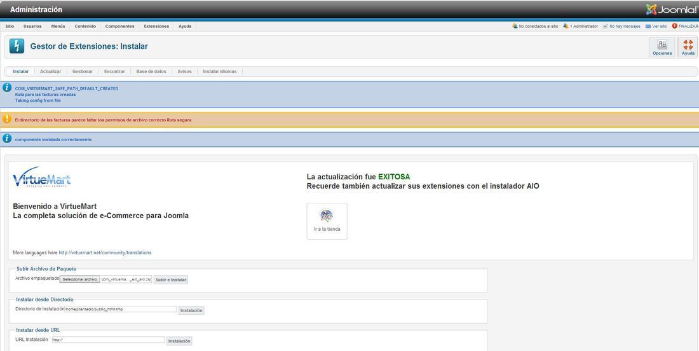This screenshot has height=351, width=699.
Task: Open the Usuarios menu
Action: (32, 26)
